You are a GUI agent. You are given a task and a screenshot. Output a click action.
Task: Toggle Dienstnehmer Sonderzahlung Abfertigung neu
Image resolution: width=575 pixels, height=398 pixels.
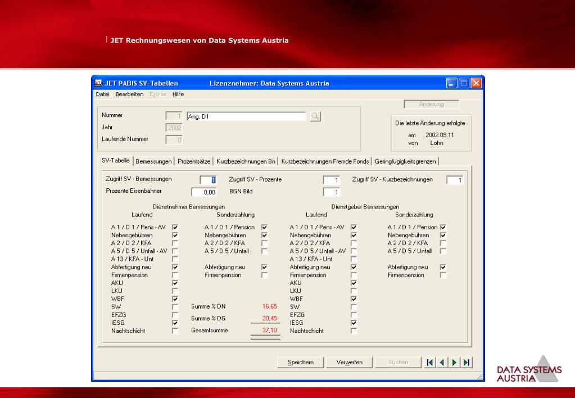(264, 267)
